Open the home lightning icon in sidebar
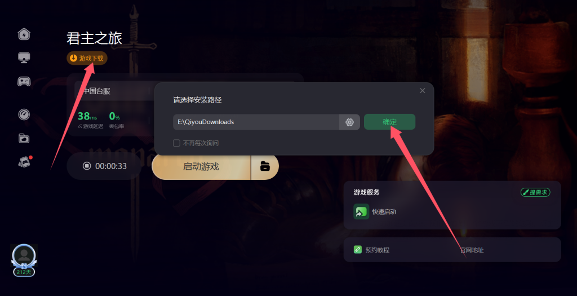This screenshot has height=296, width=577. point(24,34)
